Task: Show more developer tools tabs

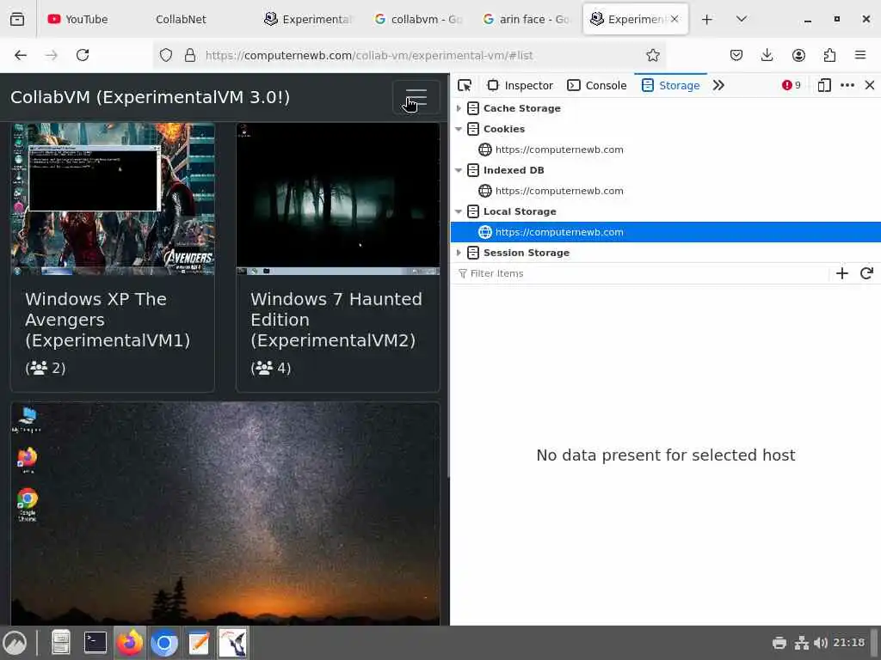Action: click(x=718, y=85)
